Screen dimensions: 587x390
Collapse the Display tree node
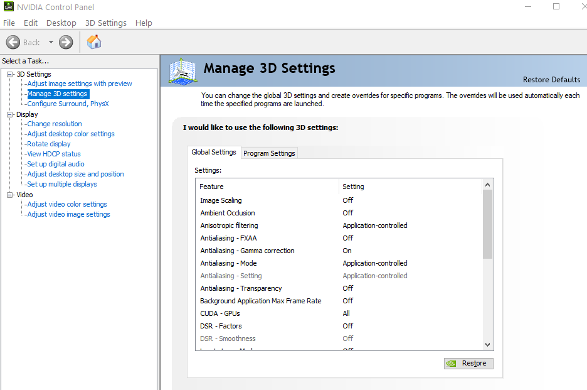click(10, 114)
